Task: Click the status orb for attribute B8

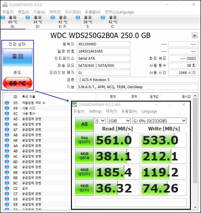Action: [7, 172]
